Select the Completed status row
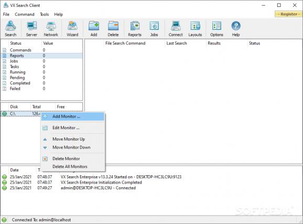This screenshot has height=224, width=303. point(41,83)
